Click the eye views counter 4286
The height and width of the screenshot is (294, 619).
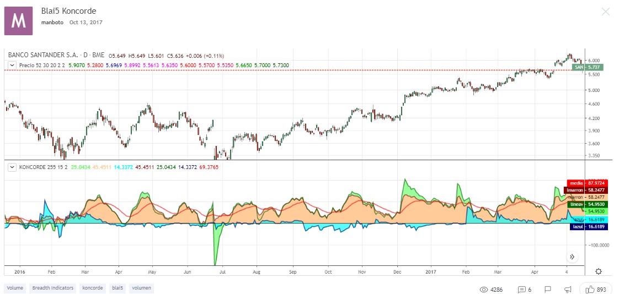491,290
